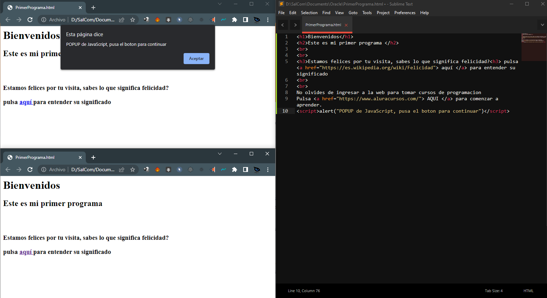The width and height of the screenshot is (547, 298).
Task: Toggle side panel icon in top Chrome
Action: [x=246, y=20]
